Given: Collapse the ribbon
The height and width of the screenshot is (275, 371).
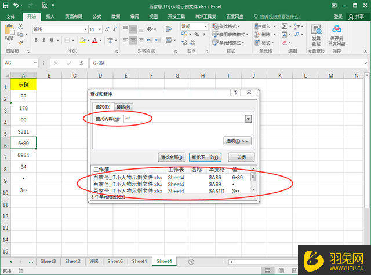Looking at the screenshot, I should coord(365,52).
